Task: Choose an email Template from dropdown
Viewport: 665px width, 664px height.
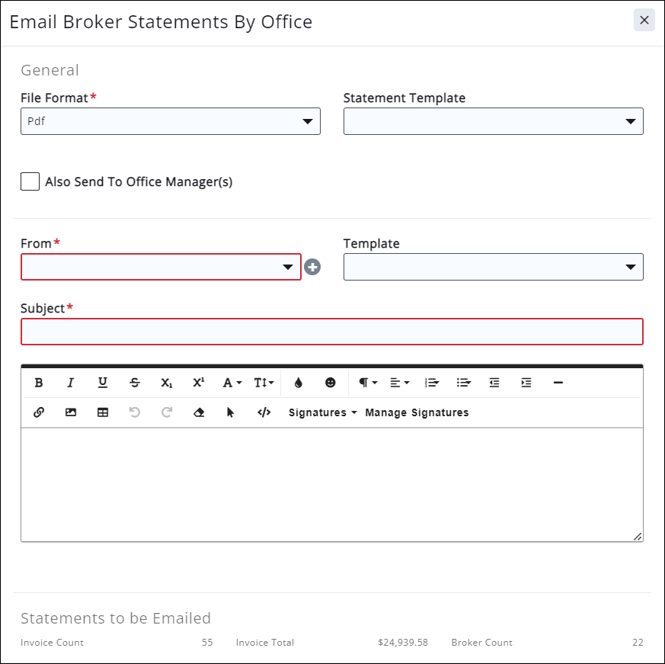Action: click(x=493, y=267)
